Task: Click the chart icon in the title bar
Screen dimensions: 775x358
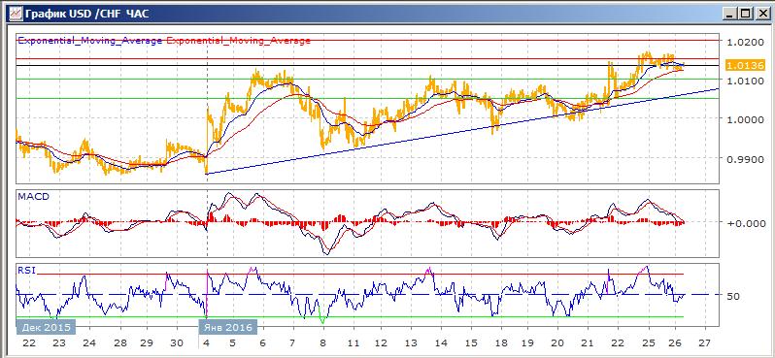Action: point(16,13)
